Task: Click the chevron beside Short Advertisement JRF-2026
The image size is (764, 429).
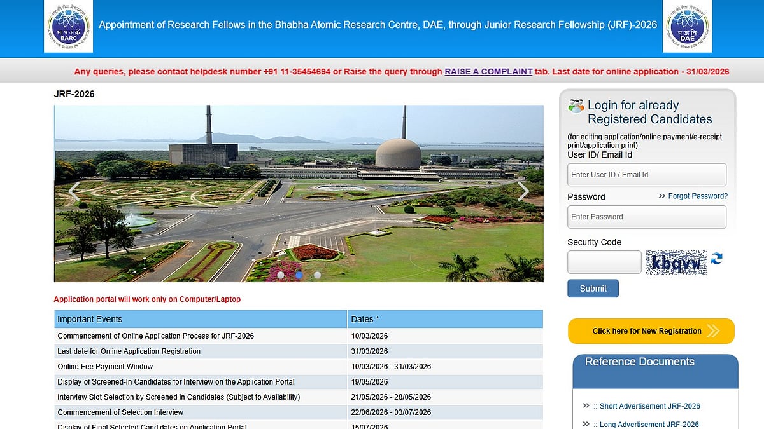Action: pos(586,405)
